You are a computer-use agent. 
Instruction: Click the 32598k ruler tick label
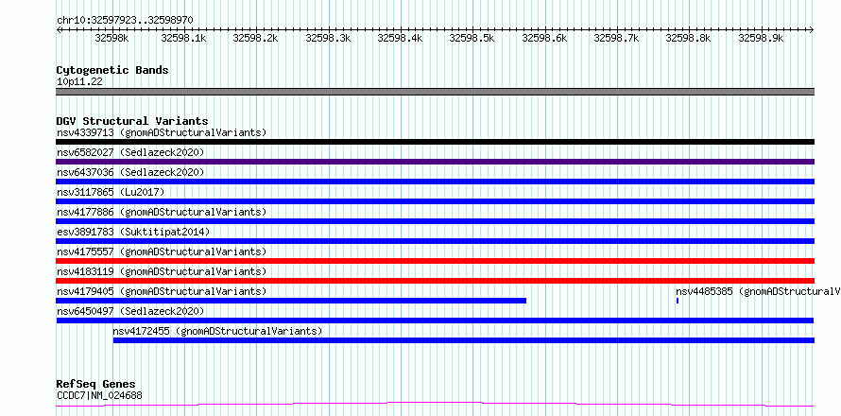point(112,38)
